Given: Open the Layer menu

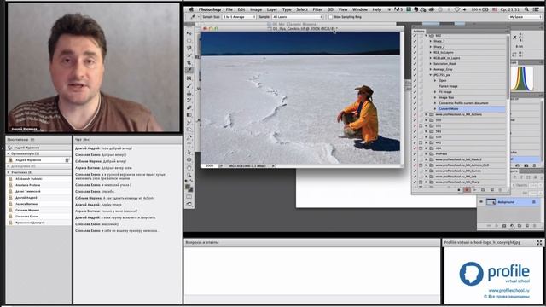Looking at the screenshot, I should coord(272,9).
